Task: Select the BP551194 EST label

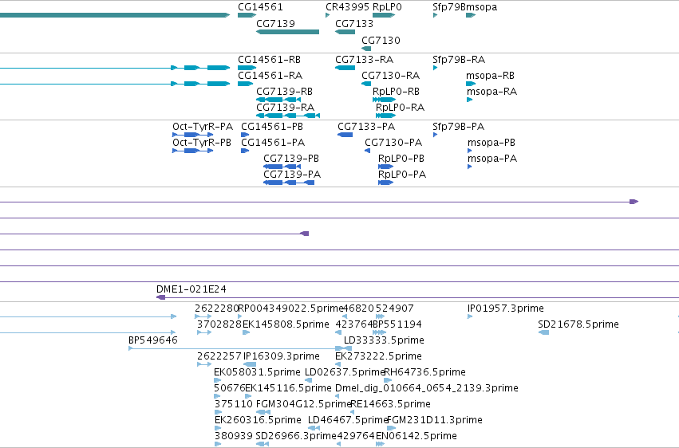Action: (397, 324)
